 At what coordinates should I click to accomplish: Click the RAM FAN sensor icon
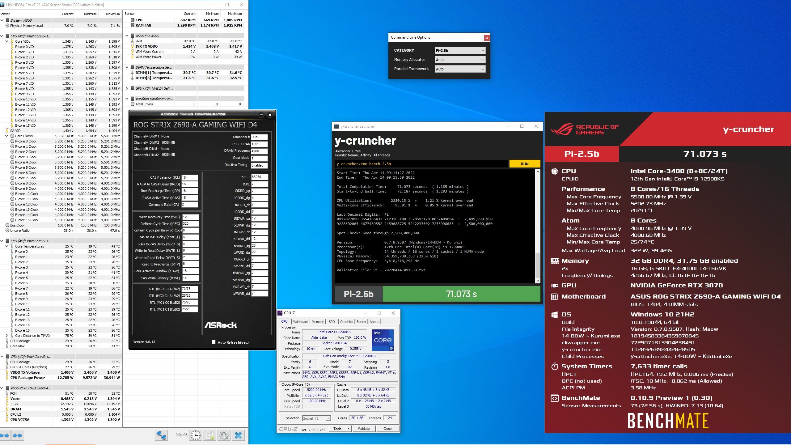click(133, 25)
